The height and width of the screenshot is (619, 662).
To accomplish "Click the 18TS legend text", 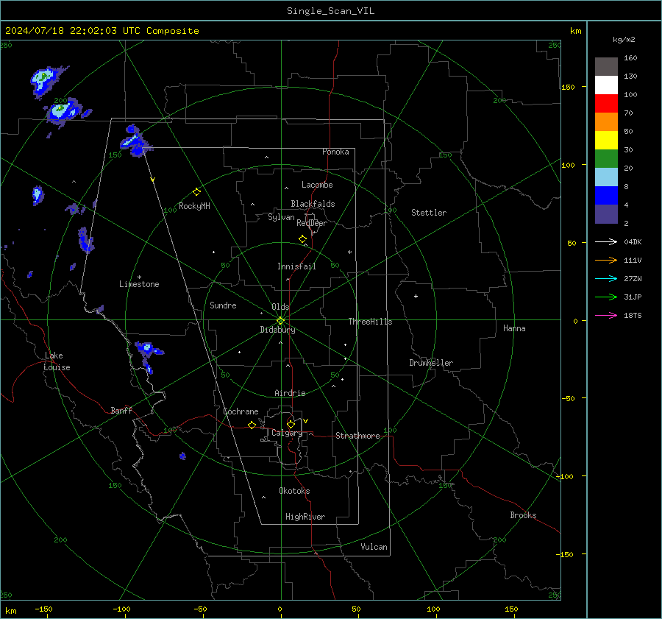I will coord(633,315).
